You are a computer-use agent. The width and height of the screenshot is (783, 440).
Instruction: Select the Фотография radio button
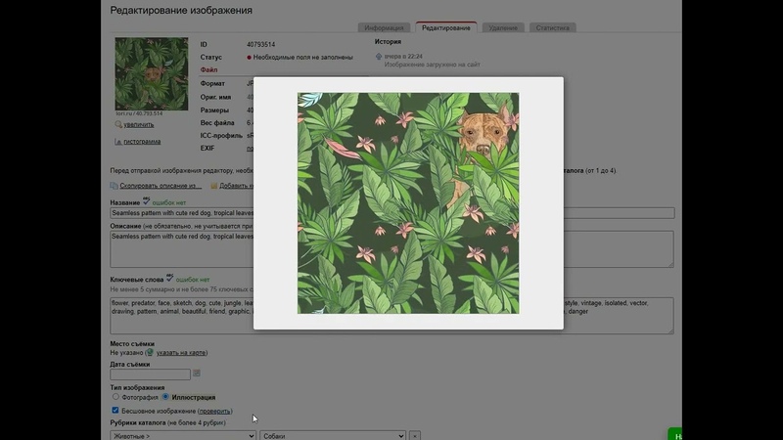point(115,397)
